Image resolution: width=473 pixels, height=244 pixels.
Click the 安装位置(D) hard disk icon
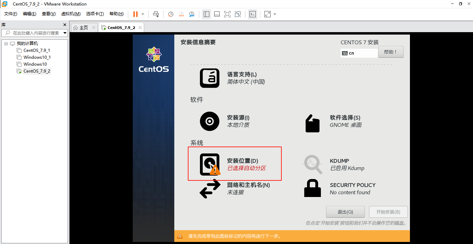[210, 165]
